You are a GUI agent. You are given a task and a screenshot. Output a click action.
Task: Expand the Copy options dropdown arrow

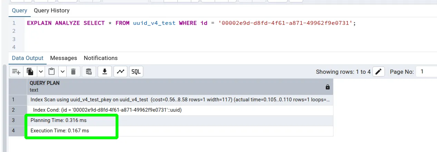coord(41,72)
